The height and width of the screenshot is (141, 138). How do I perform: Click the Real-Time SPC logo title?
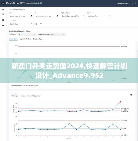15,3
